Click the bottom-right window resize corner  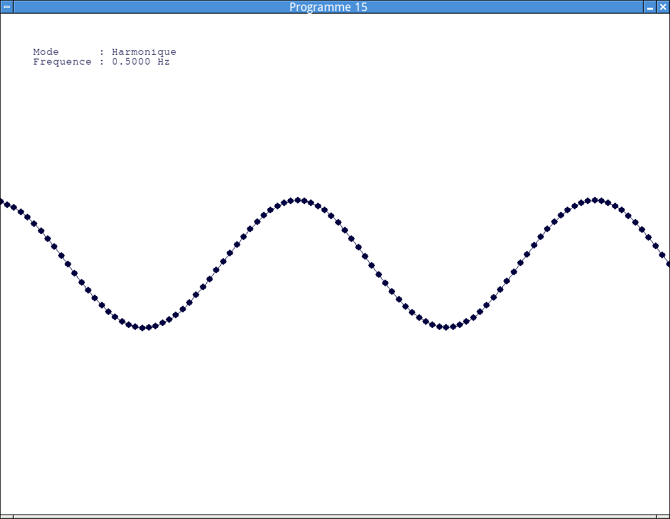point(663,516)
